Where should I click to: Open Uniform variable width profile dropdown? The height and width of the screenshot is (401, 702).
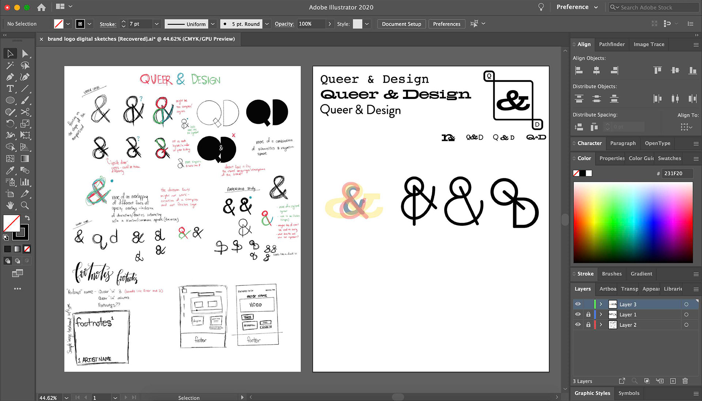[213, 24]
